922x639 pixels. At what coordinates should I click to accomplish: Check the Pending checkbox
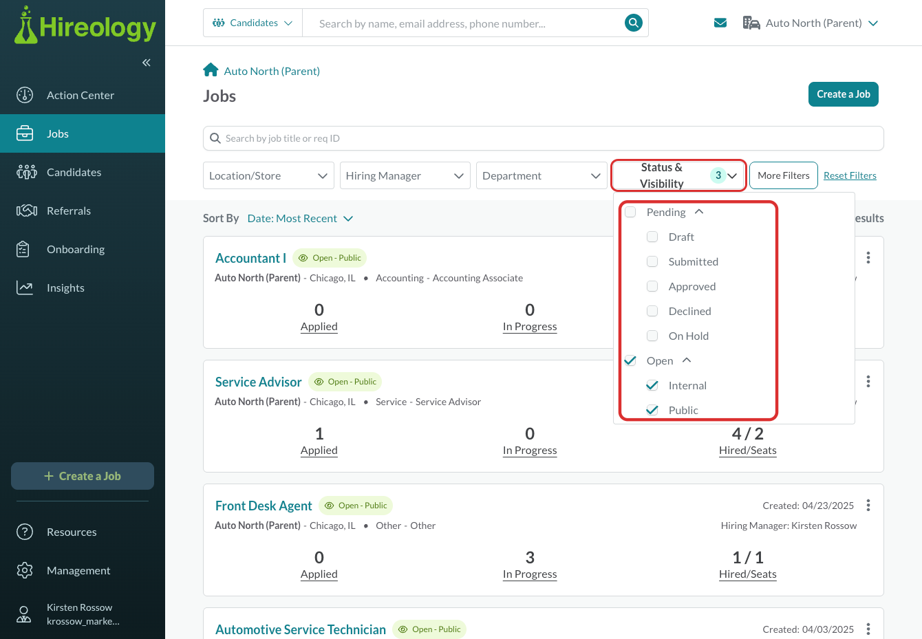[x=630, y=212]
